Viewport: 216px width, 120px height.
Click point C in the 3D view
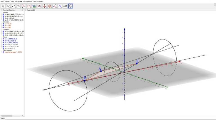point(137,63)
